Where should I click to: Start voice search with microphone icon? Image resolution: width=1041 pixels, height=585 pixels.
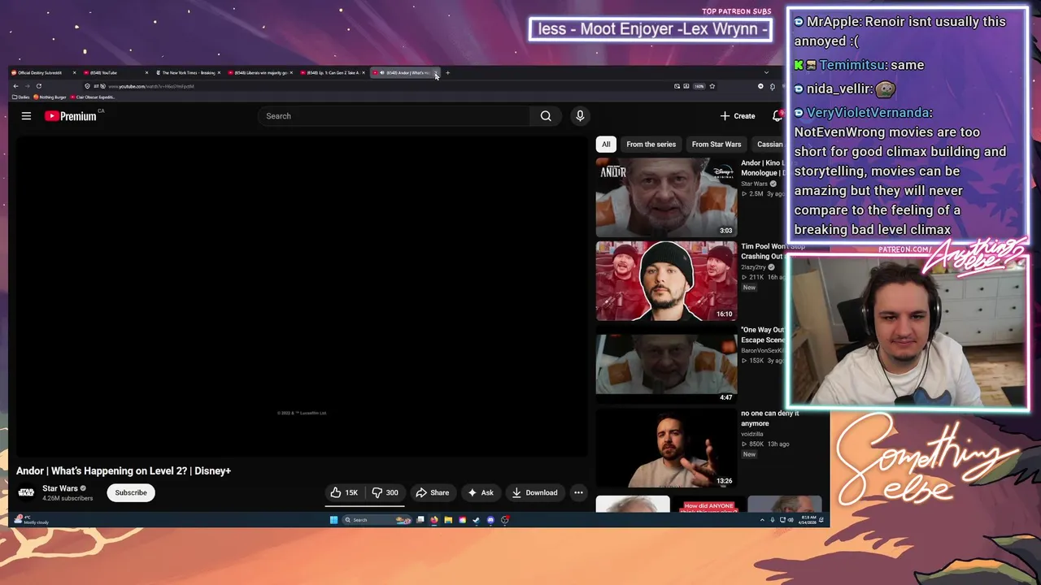pyautogui.click(x=580, y=116)
